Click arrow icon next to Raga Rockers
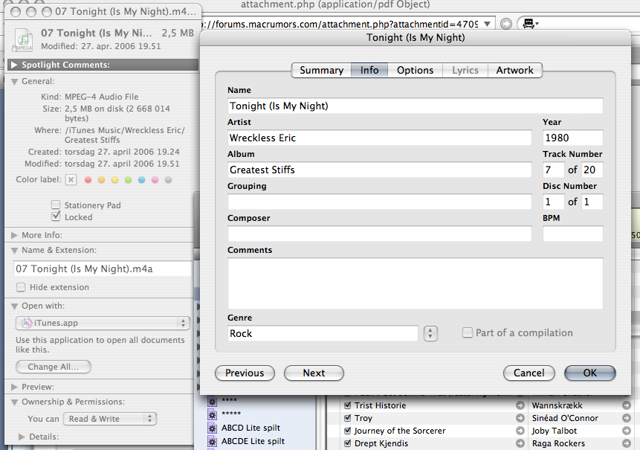The image size is (640, 450). coord(626,443)
